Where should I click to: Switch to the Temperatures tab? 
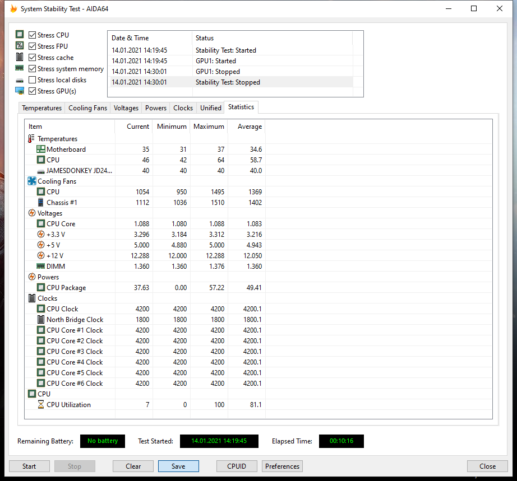tap(42, 108)
